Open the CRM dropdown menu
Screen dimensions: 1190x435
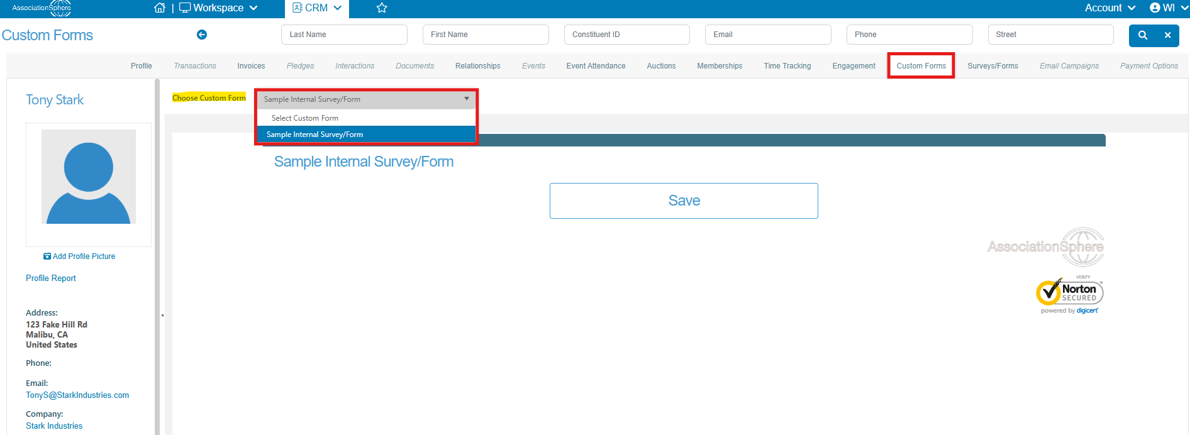[317, 8]
